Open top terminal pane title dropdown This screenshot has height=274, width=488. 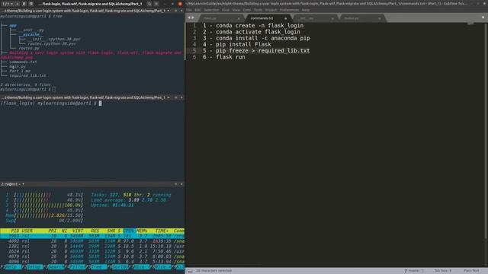169,11
